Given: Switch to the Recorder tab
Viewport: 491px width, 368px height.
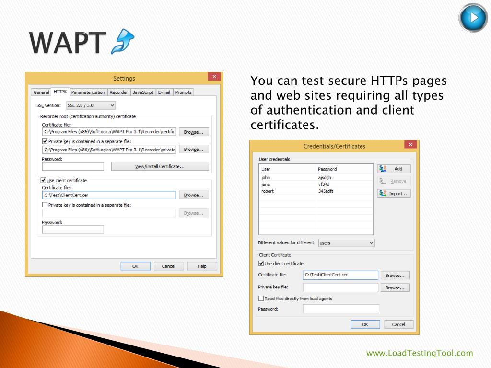Looking at the screenshot, I should 119,92.
